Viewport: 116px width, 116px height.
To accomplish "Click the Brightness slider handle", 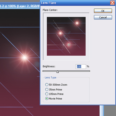I will tap(58, 72).
